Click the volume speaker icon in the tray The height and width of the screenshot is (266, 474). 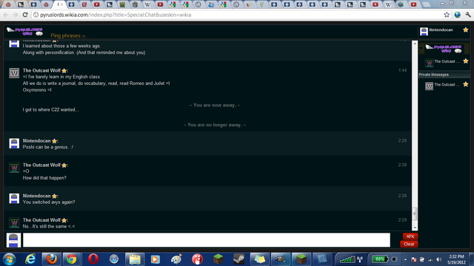pos(439,259)
